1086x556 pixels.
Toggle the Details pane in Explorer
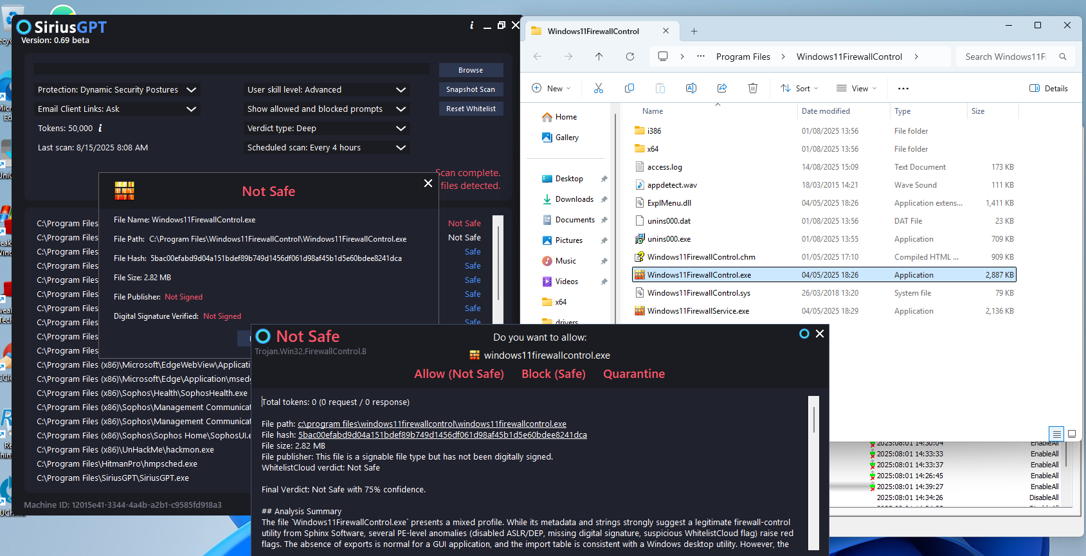pyautogui.click(x=1049, y=89)
